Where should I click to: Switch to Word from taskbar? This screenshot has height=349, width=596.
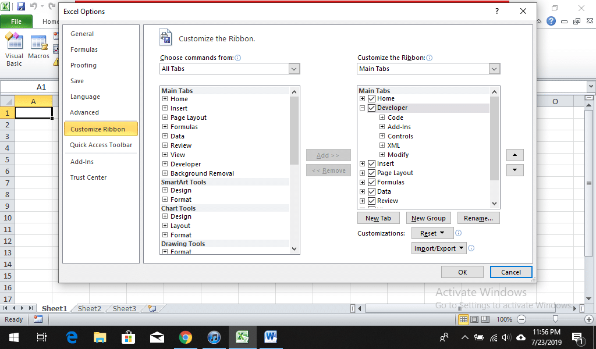pos(271,337)
